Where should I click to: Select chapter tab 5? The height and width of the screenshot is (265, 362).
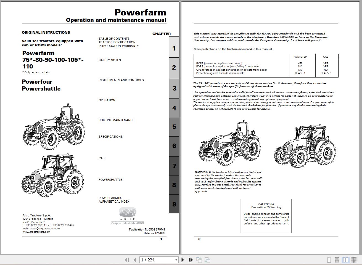click(x=174, y=127)
